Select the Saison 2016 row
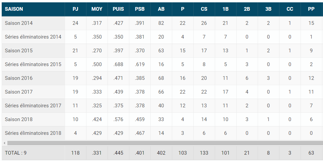The height and width of the screenshot is (161, 323). pos(162,78)
